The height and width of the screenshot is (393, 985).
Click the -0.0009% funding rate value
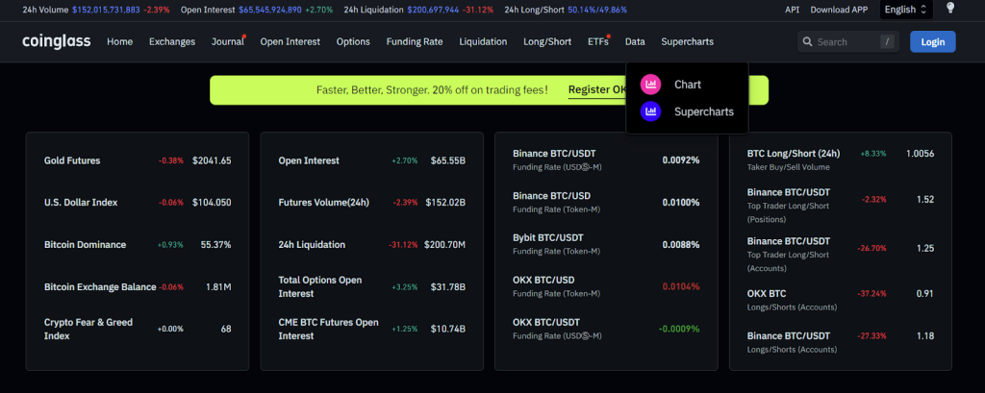679,329
